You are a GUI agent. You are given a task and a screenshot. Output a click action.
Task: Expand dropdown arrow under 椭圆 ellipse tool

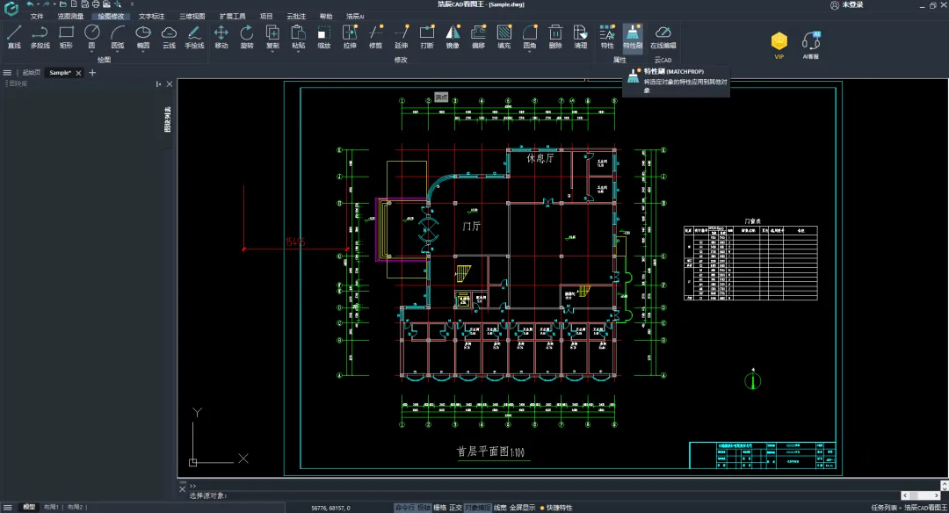coord(143,52)
